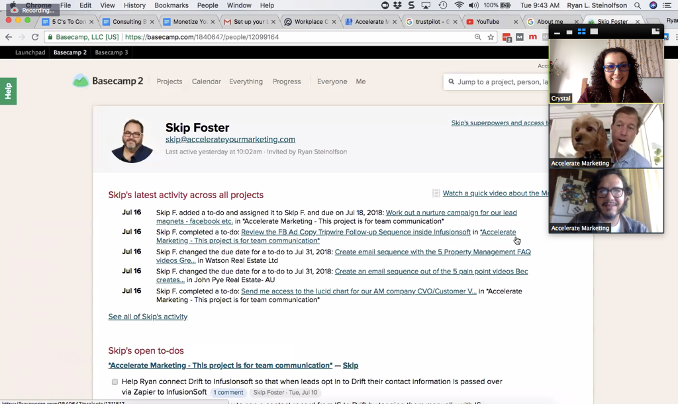This screenshot has height=404, width=678.
Task: Open the History menu
Action: 134,5
